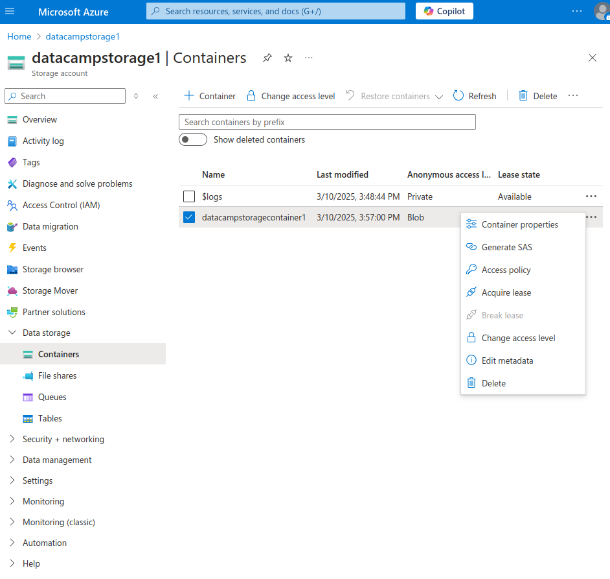Image resolution: width=610 pixels, height=579 pixels.
Task: Select Container properties menu item
Action: [x=523, y=224]
